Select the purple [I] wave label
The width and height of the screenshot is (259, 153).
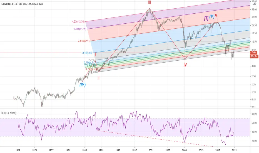click(x=206, y=19)
